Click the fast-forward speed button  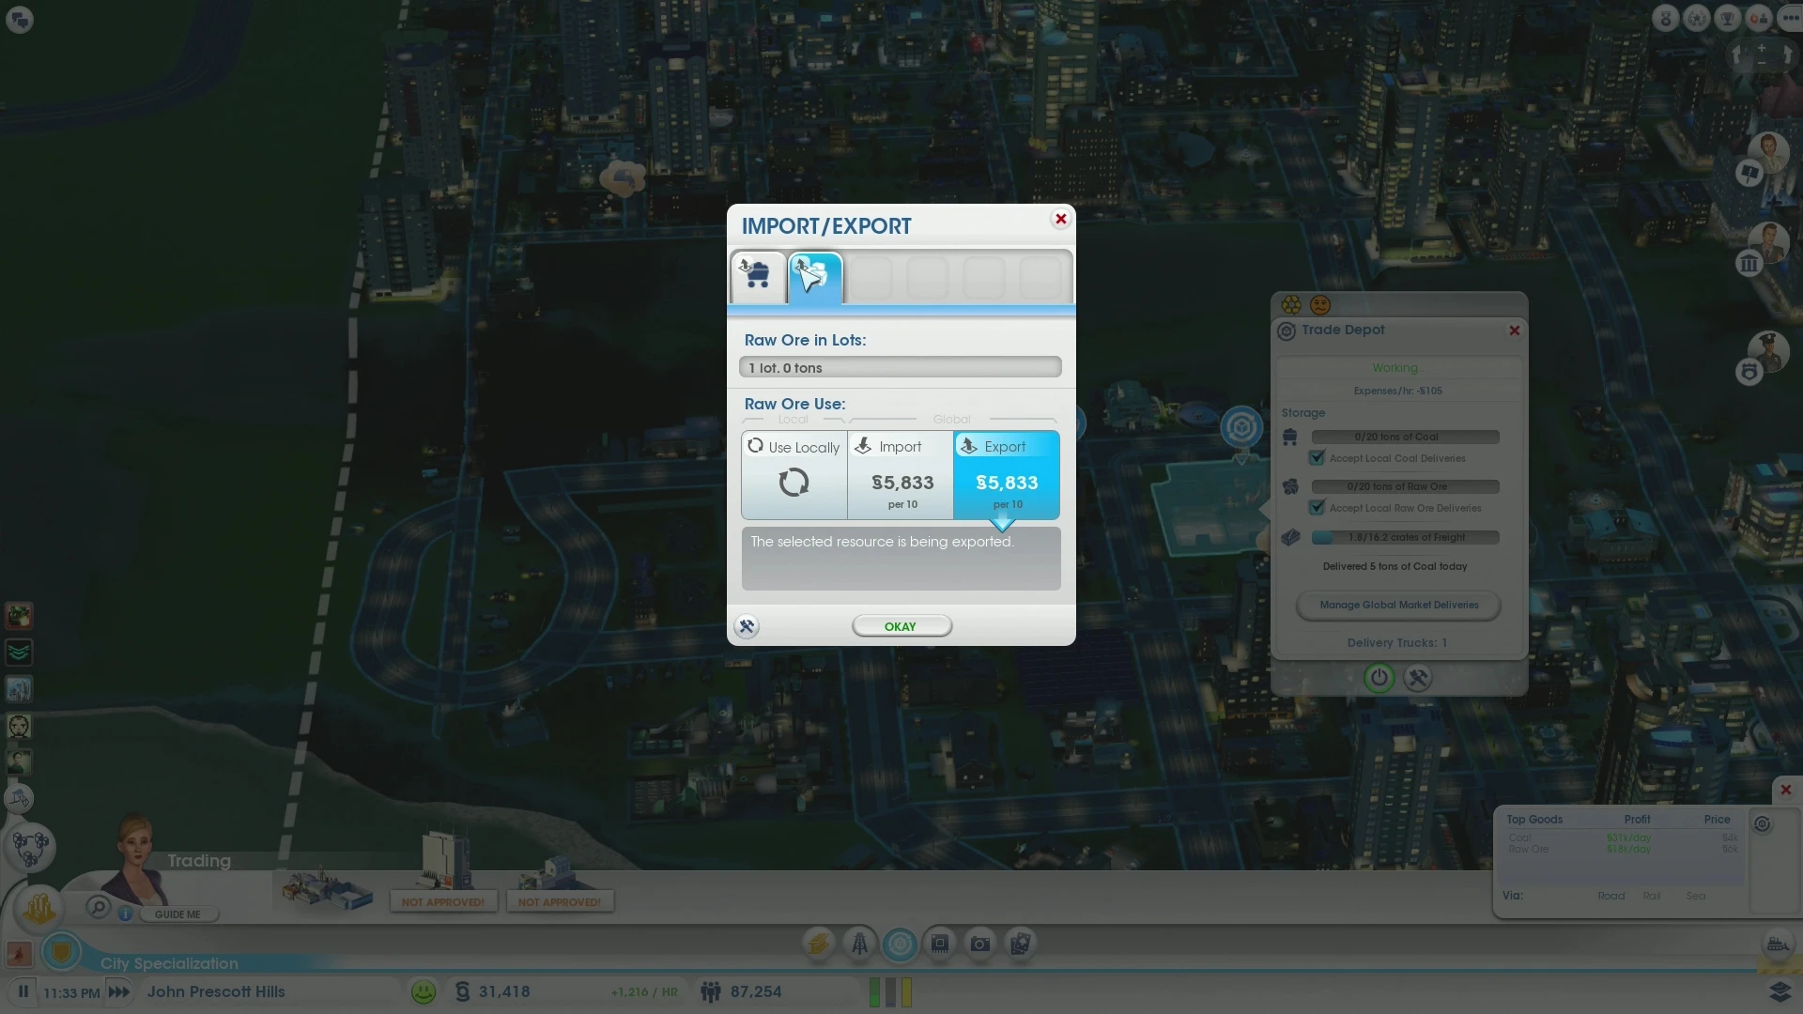(119, 991)
